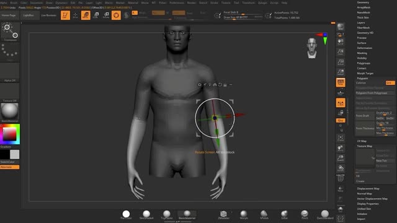
Task: Expand the Layers section
Action: click(361, 23)
